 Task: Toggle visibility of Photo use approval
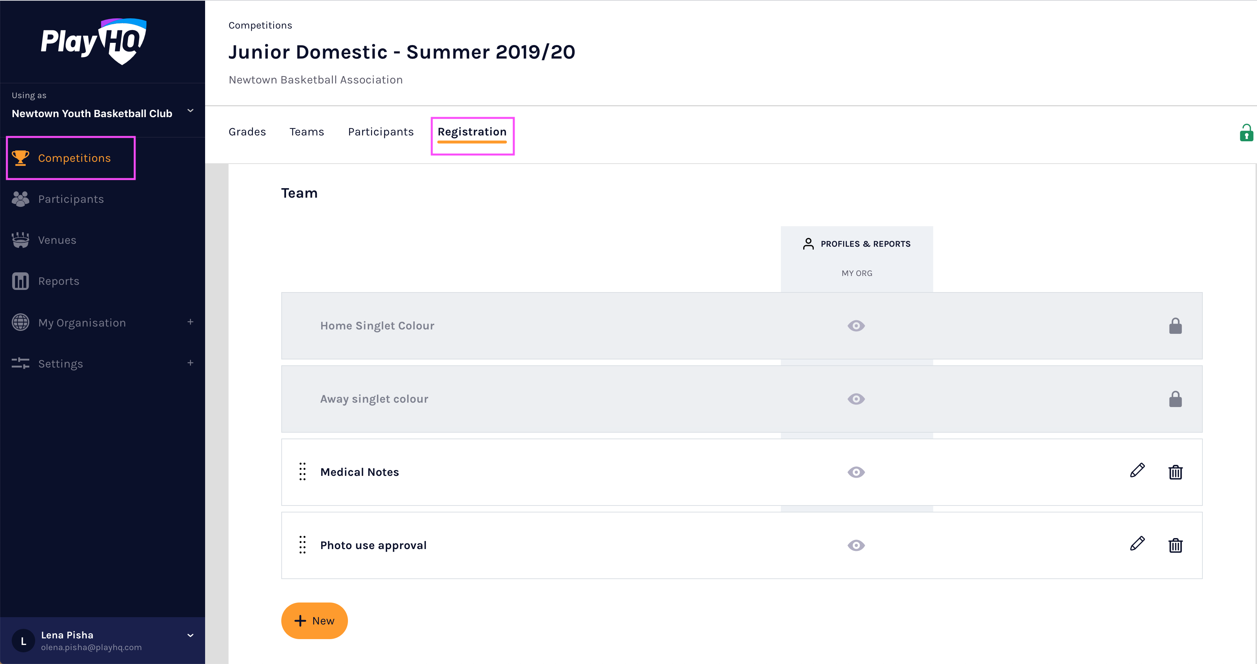click(856, 545)
